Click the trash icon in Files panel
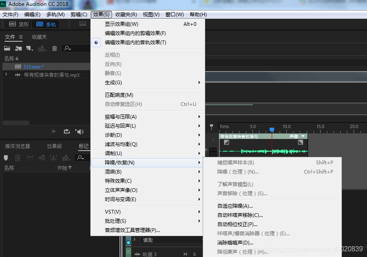367x257 pixels. tap(54, 48)
